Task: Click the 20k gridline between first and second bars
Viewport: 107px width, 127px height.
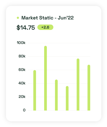Action: coord(40,97)
